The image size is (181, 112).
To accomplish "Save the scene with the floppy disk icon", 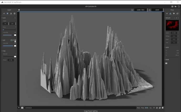I will click(x=172, y=6).
